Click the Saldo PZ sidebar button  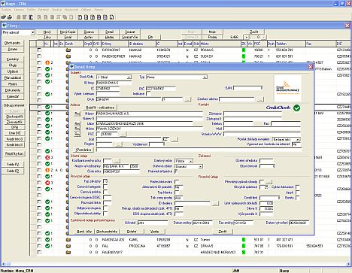point(13,165)
